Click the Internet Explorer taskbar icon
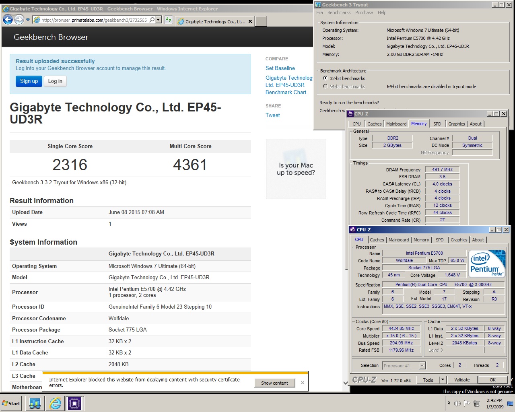Image resolution: width=515 pixels, height=412 pixels. (x=55, y=403)
